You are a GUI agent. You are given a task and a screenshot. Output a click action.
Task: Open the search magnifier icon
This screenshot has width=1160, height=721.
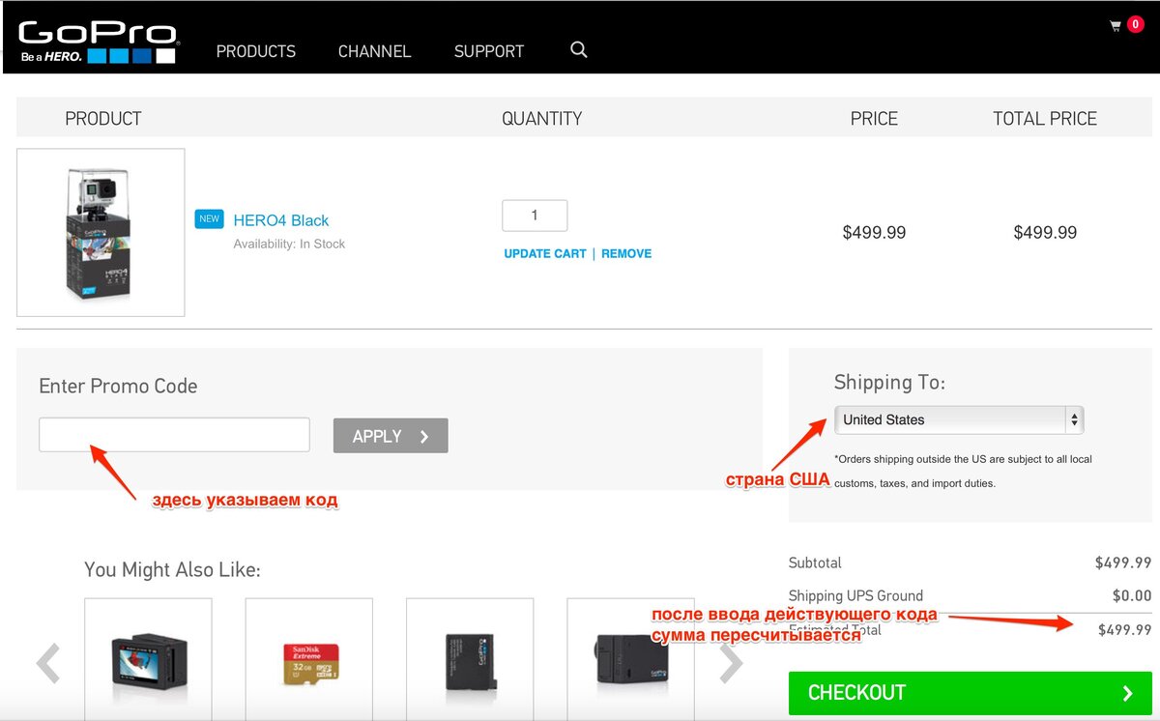(579, 49)
